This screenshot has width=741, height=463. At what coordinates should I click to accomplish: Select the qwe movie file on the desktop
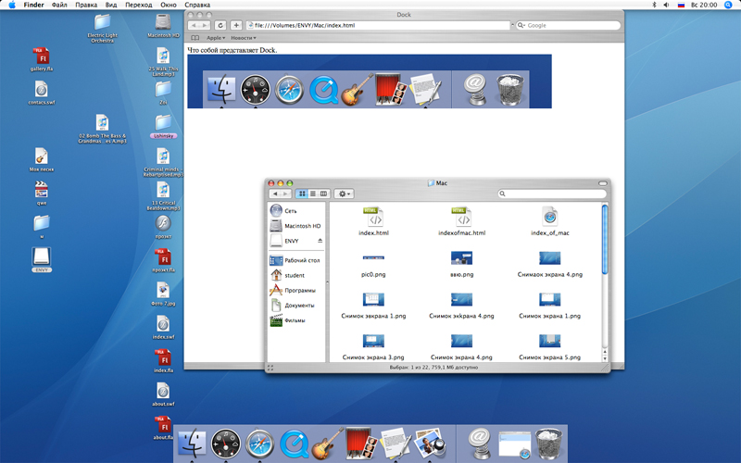coord(41,194)
